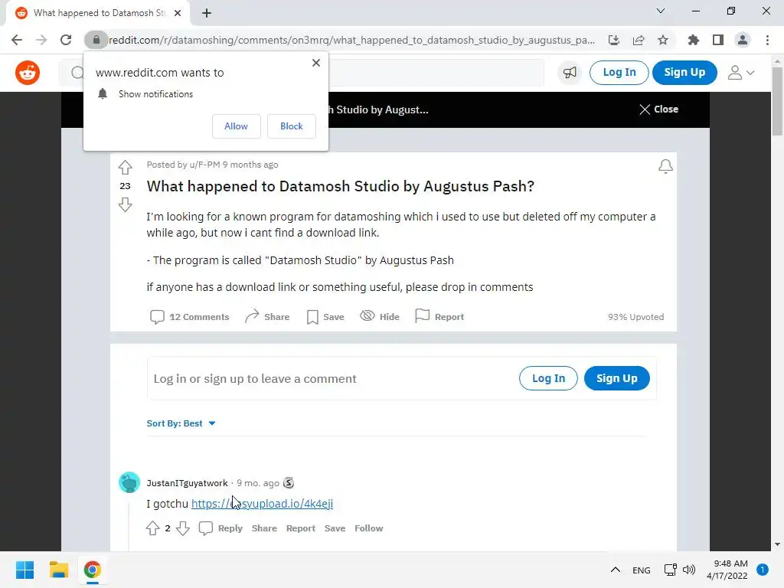Reply to JustanITguyatwork's comment

[220, 528]
